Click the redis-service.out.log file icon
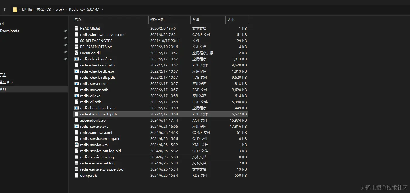Image resolution: width=410 pixels, height=193 pixels. (x=77, y=163)
